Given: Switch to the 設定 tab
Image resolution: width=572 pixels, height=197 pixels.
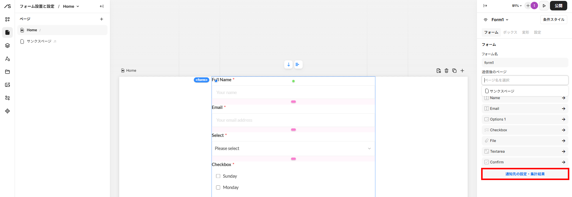Looking at the screenshot, I should [x=537, y=32].
